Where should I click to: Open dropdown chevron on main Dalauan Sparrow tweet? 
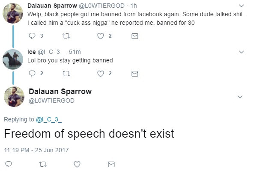(x=240, y=97)
